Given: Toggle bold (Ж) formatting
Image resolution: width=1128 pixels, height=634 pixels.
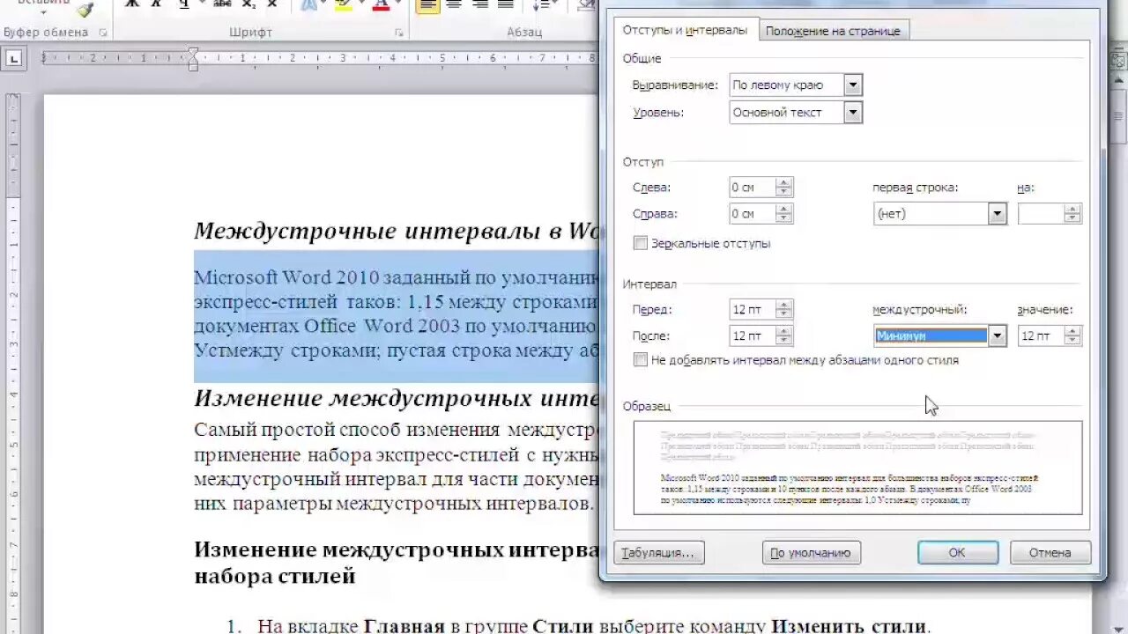Looking at the screenshot, I should pyautogui.click(x=132, y=4).
